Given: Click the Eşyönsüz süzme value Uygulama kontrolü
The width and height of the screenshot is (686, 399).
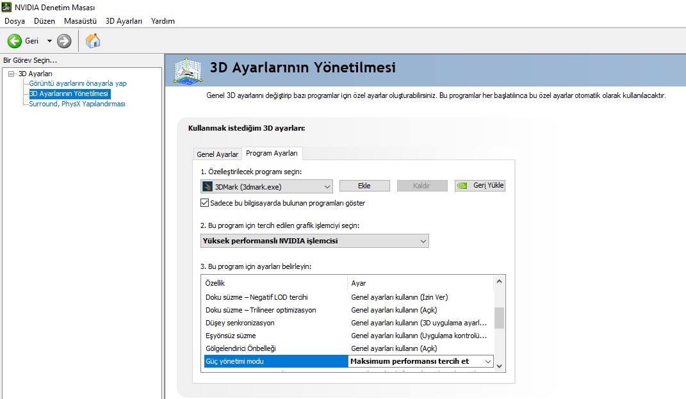Looking at the screenshot, I should [x=419, y=336].
